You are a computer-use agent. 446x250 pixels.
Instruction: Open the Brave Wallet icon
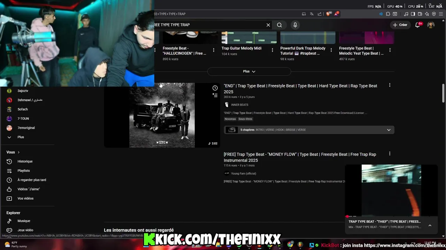click(420, 14)
